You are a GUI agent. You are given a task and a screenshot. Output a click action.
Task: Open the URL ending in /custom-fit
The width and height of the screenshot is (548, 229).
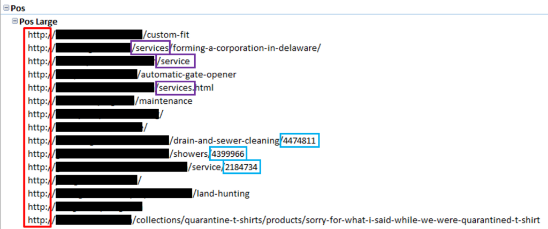(x=165, y=35)
